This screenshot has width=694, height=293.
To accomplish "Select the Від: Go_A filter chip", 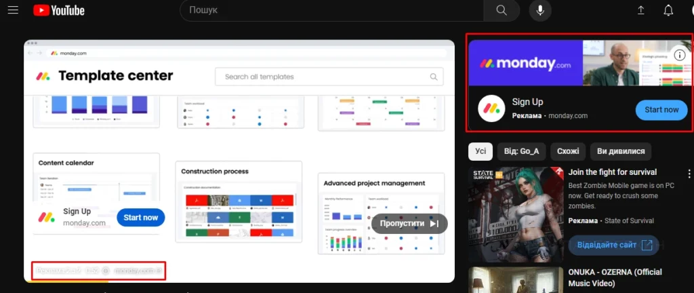I will 521,151.
